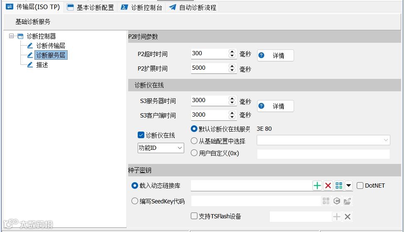The height and width of the screenshot is (232, 404).
Task: Click the grey plus in TSFlash row
Action: click(x=337, y=217)
